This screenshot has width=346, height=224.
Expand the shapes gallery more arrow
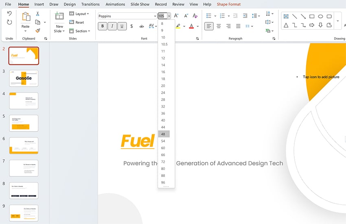337,21
